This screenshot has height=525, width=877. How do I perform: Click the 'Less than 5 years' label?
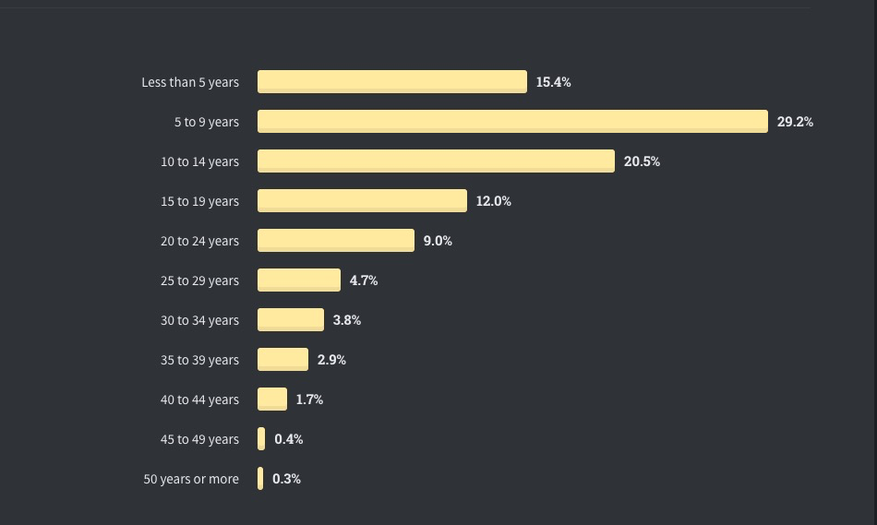tap(190, 82)
